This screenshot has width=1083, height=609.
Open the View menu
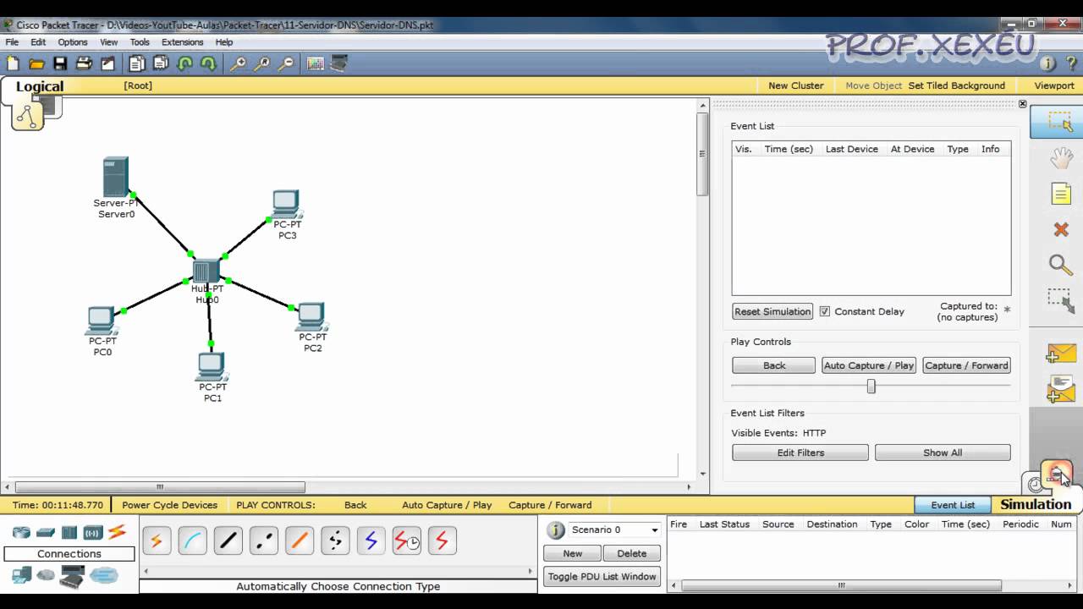tap(109, 42)
